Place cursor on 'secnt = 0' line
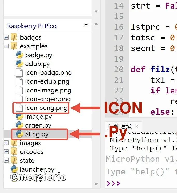Image resolution: width=177 pixels, height=193 pixels. (x=153, y=48)
